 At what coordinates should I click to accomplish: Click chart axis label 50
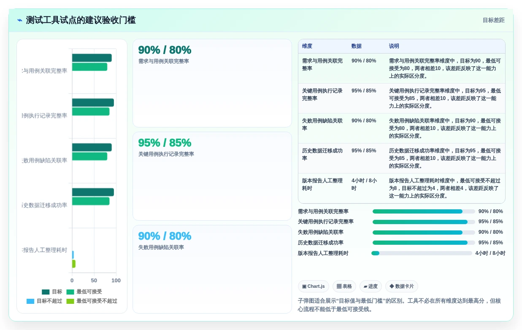(94, 281)
